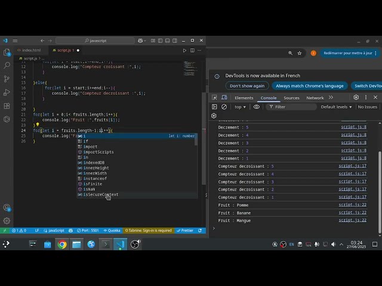
Task: Open Chrome from the taskbar
Action: click(x=62, y=244)
